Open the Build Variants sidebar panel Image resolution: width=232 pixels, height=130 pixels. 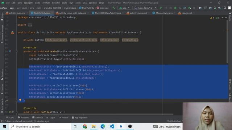coord(2,105)
